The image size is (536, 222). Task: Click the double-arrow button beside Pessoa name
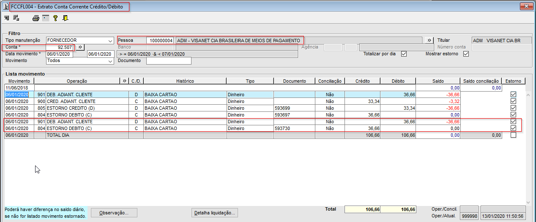[429, 40]
